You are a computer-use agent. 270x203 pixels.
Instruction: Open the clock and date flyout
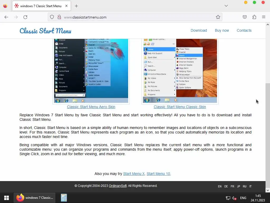click(258, 198)
